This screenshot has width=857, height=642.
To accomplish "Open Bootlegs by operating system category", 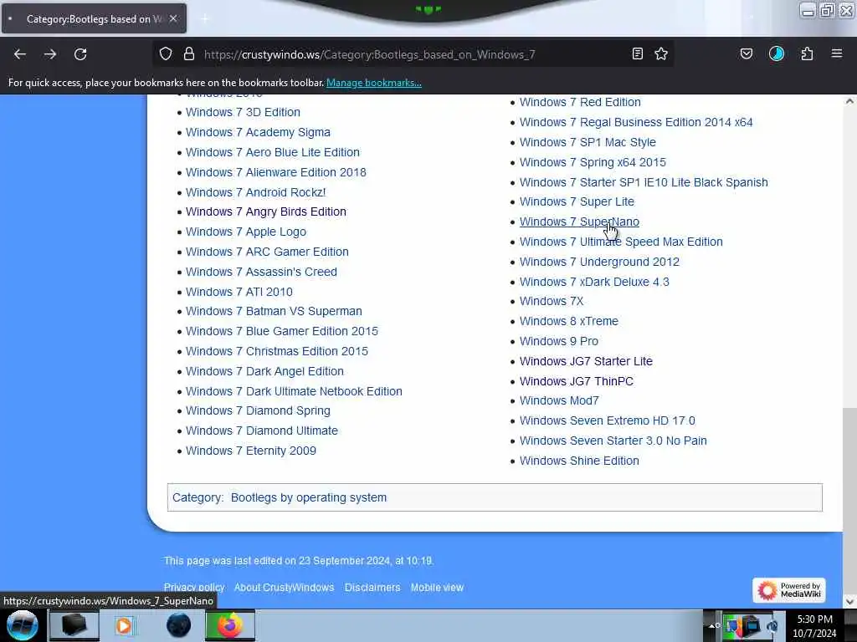I will click(309, 498).
